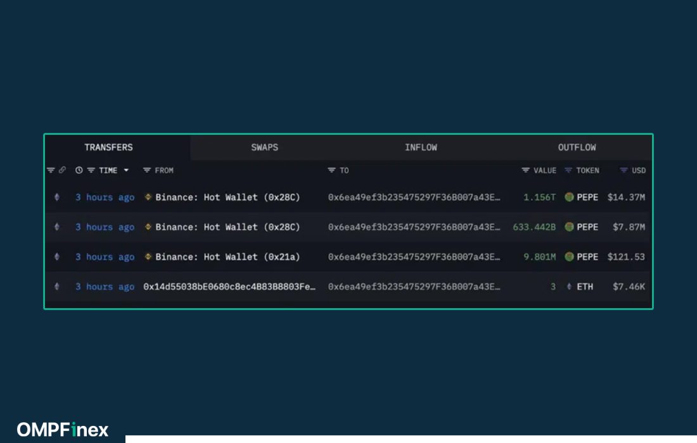The width and height of the screenshot is (697, 443).
Task: Open sender address 0x14d55038bE0680c8ec4B83B8803Fe
Action: coord(229,287)
